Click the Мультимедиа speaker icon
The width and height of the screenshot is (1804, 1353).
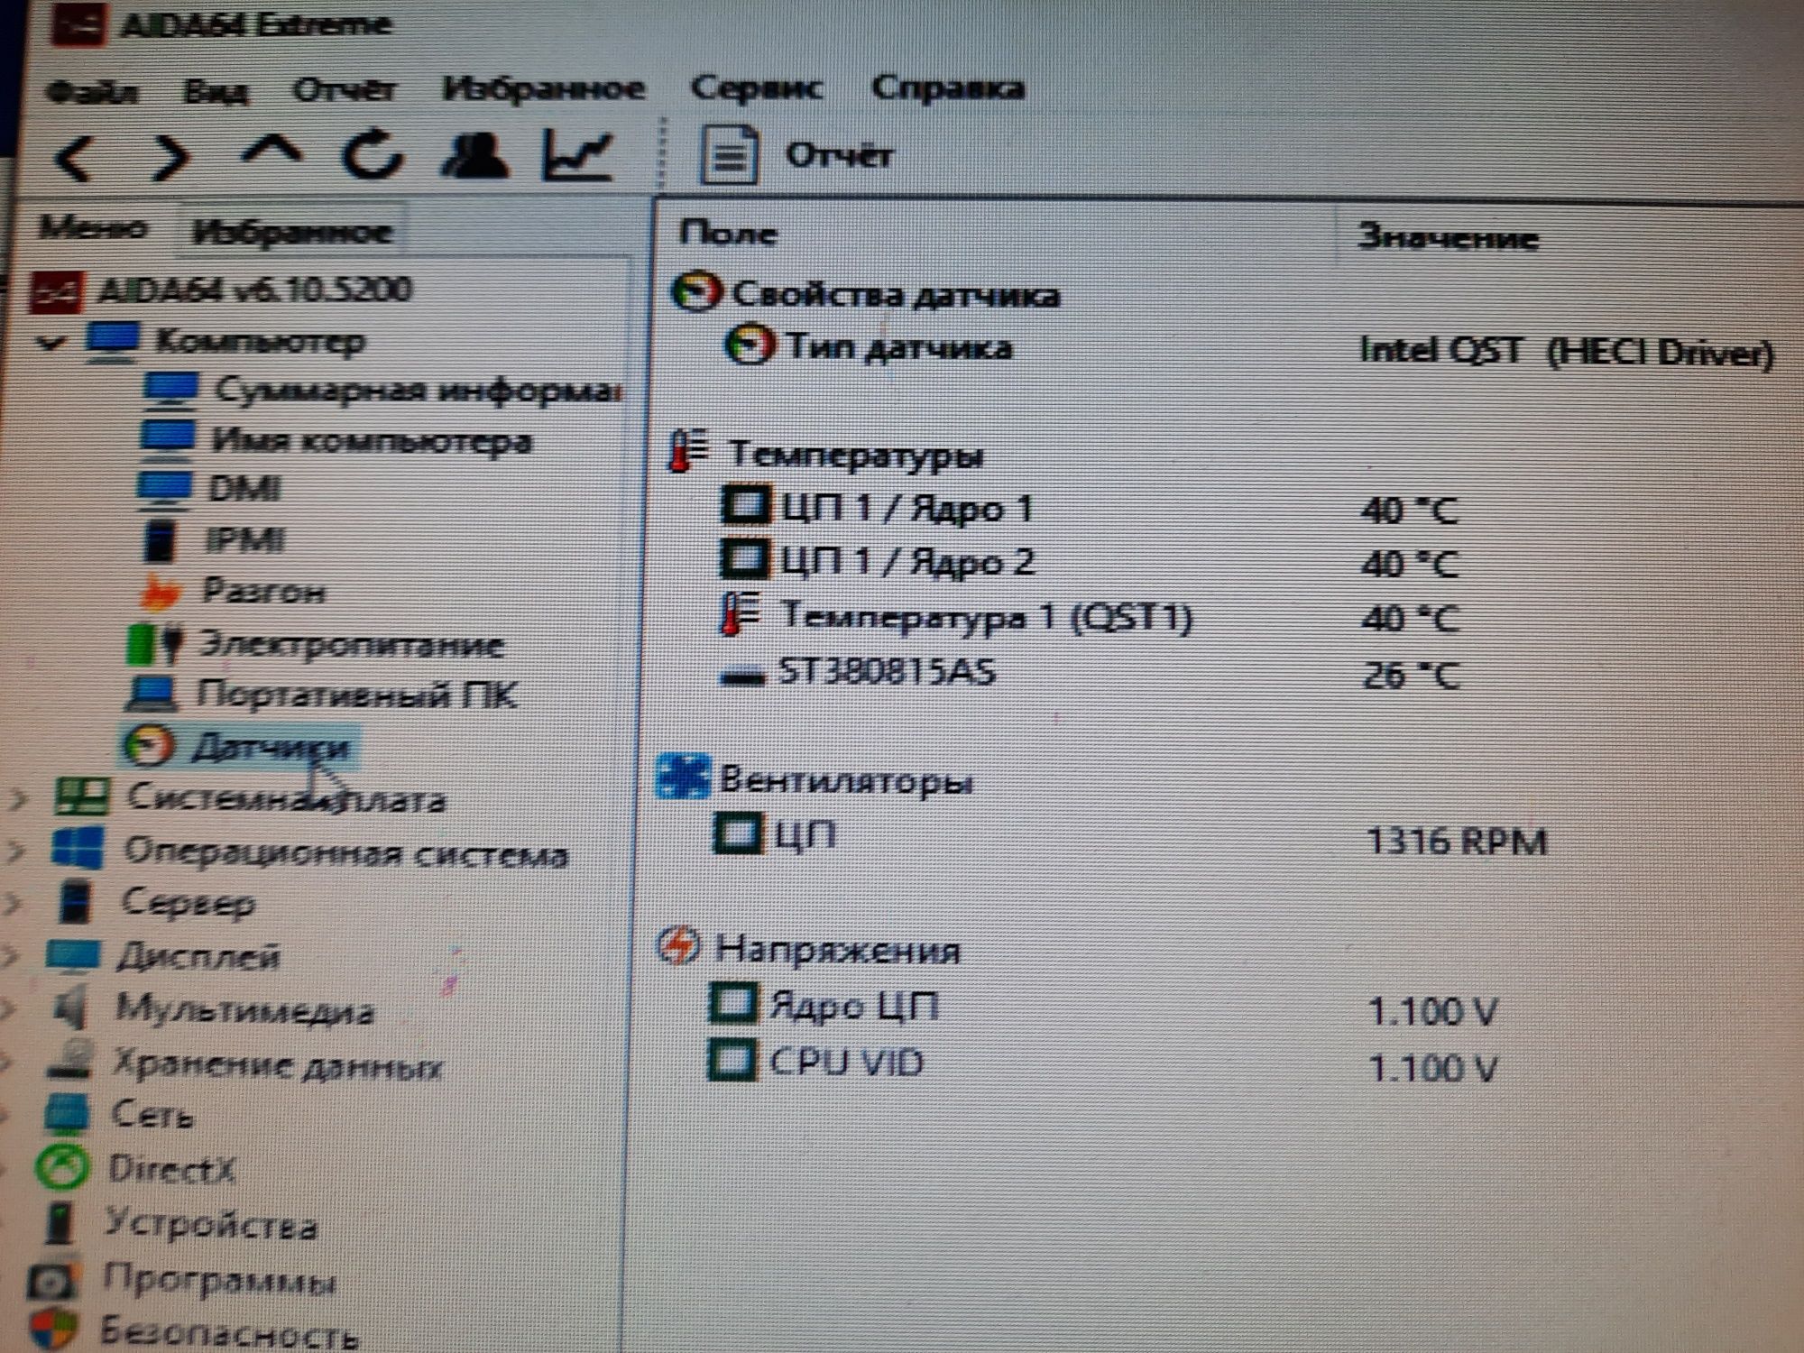pos(70,1008)
